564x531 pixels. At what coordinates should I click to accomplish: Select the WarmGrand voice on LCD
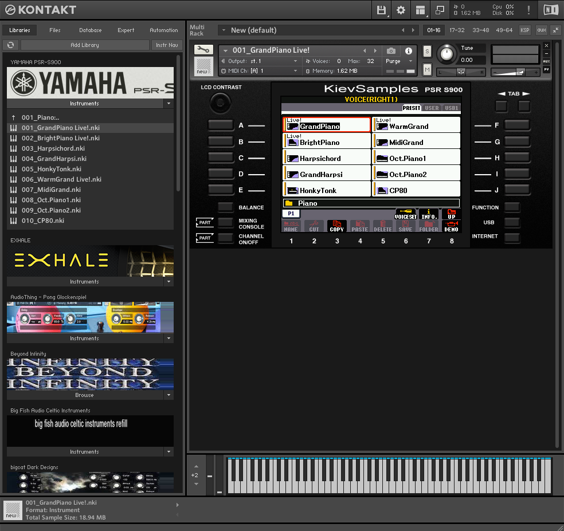click(x=417, y=124)
